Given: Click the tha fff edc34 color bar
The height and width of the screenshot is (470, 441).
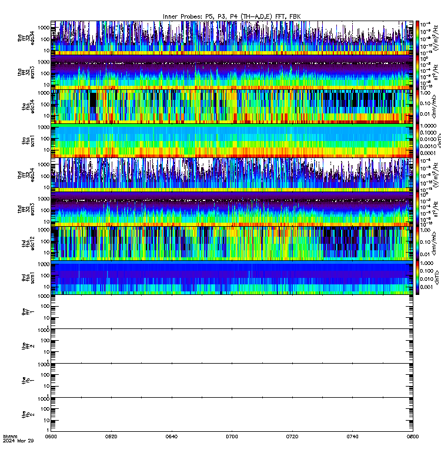Looking at the screenshot, I should point(417,38).
